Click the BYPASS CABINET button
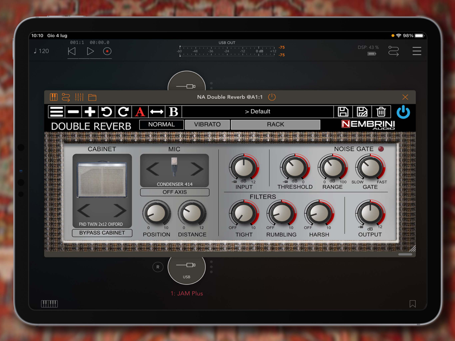The image size is (455, 341). tap(102, 233)
